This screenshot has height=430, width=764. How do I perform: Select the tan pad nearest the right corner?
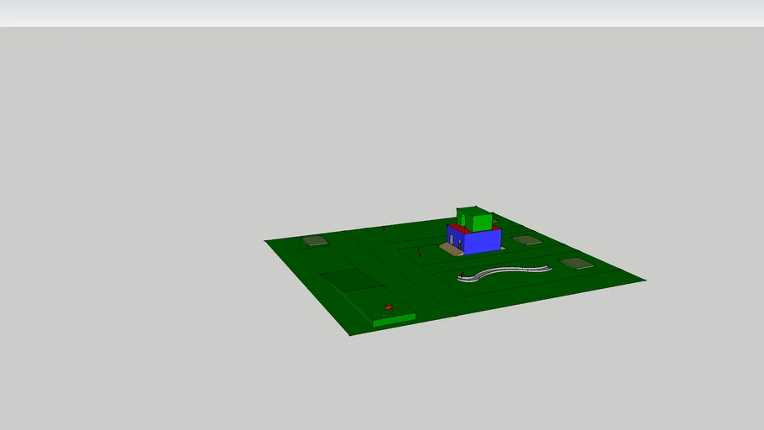coord(577,264)
